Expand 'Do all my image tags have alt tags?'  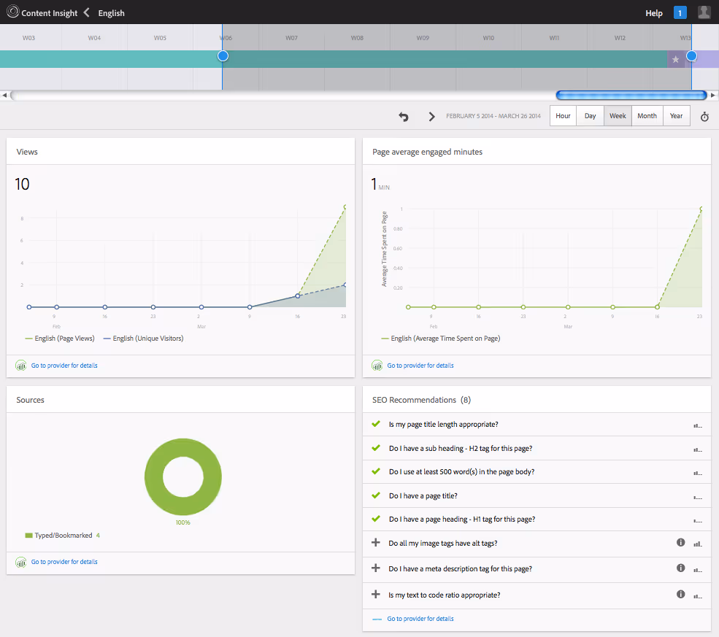pyautogui.click(x=377, y=544)
